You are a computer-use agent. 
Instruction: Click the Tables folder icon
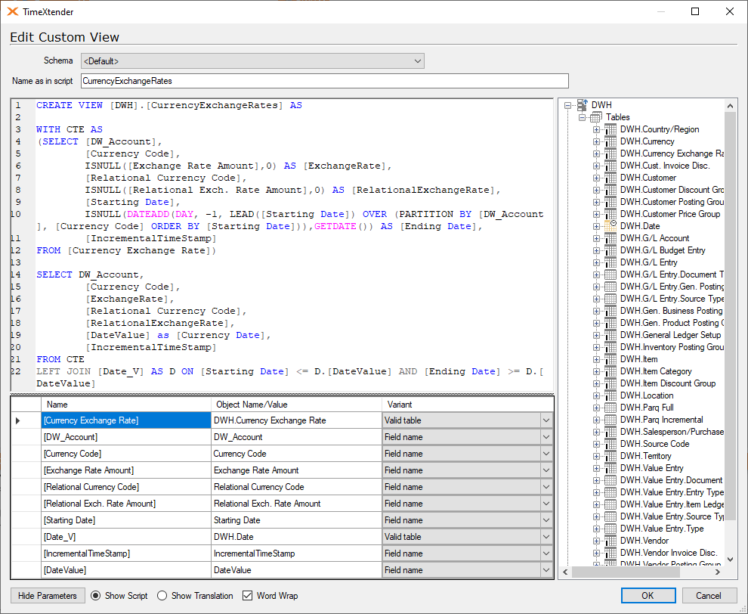click(596, 117)
